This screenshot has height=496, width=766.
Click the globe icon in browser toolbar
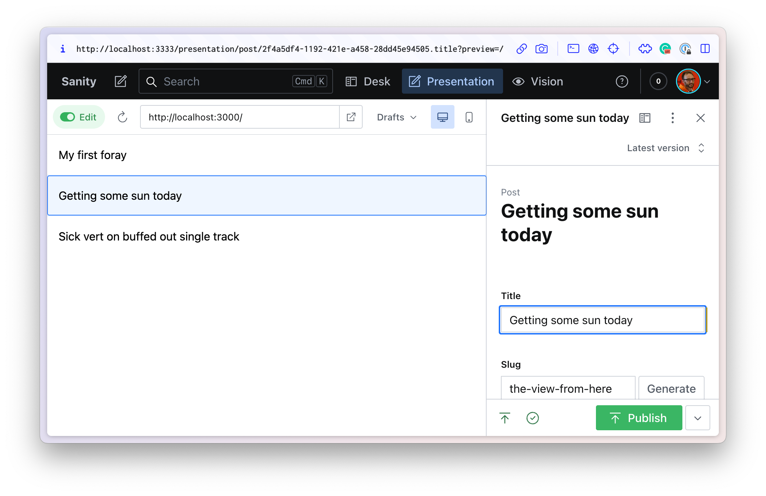tap(593, 49)
